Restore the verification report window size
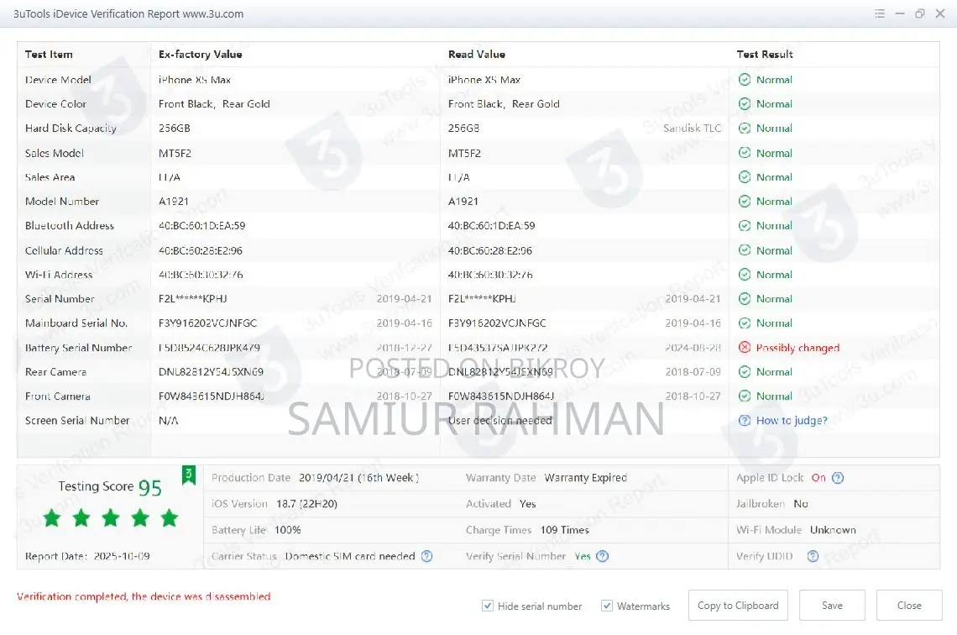This screenshot has height=635, width=957. 920,13
